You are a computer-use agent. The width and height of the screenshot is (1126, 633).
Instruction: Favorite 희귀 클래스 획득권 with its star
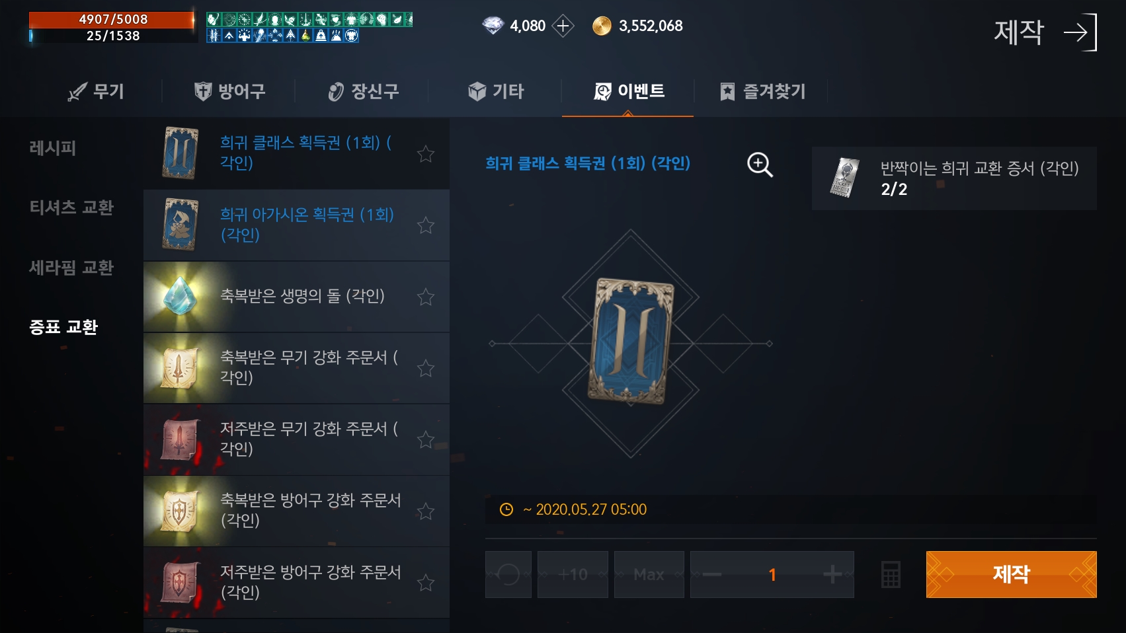[x=426, y=153]
